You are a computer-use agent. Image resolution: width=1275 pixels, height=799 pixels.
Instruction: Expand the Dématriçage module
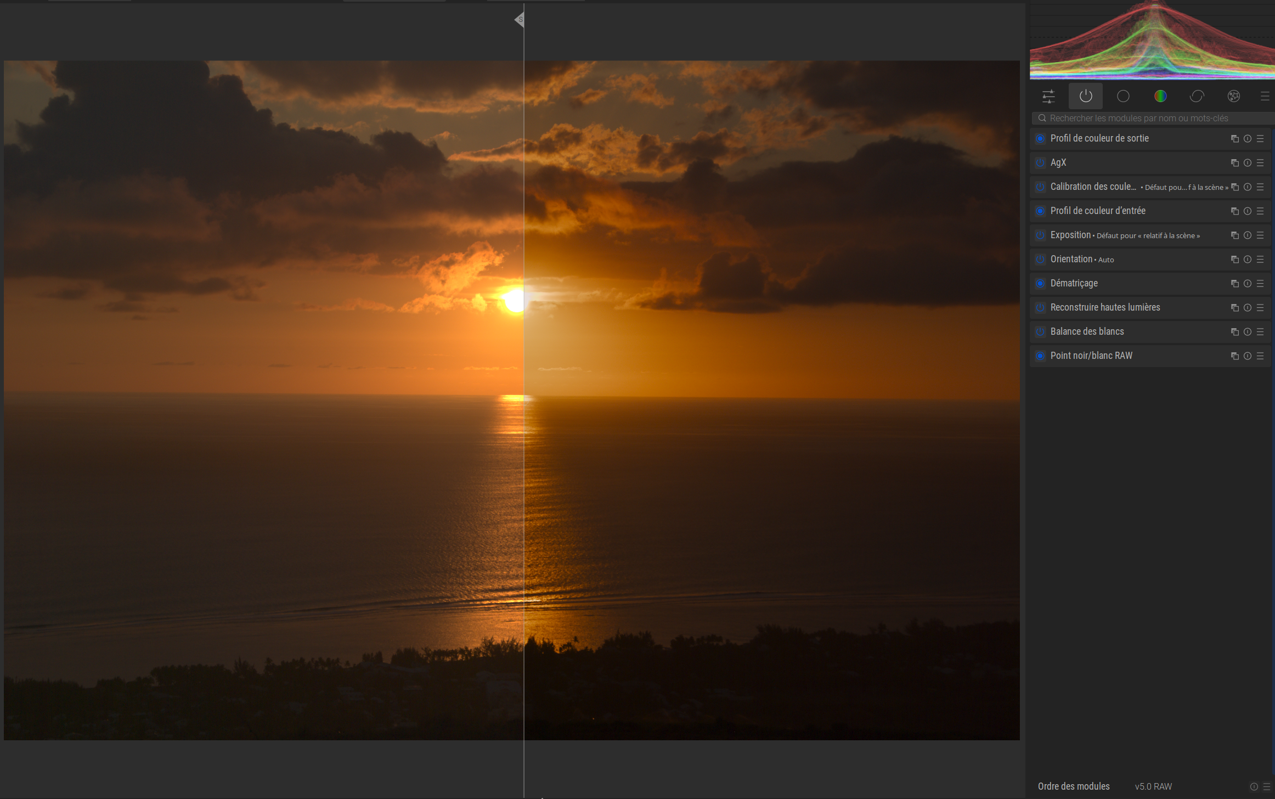[x=1074, y=284]
